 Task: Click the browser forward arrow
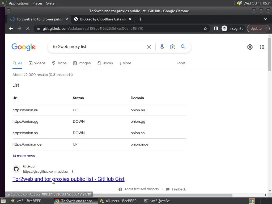[19, 28]
